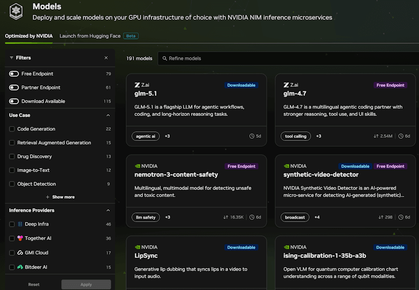
Task: Check the Bitdeer AI checkbox
Action: pyautogui.click(x=12, y=268)
